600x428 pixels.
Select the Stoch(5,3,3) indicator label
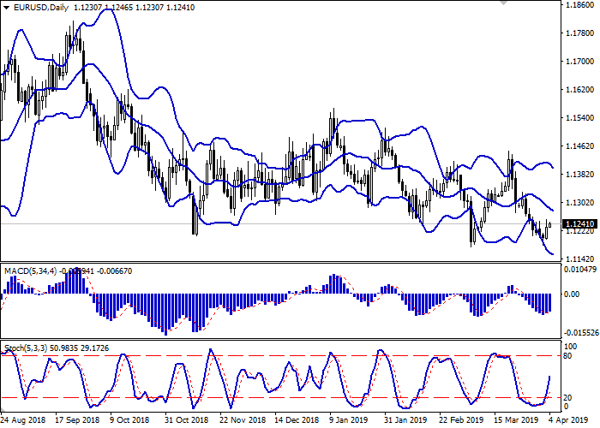point(26,348)
